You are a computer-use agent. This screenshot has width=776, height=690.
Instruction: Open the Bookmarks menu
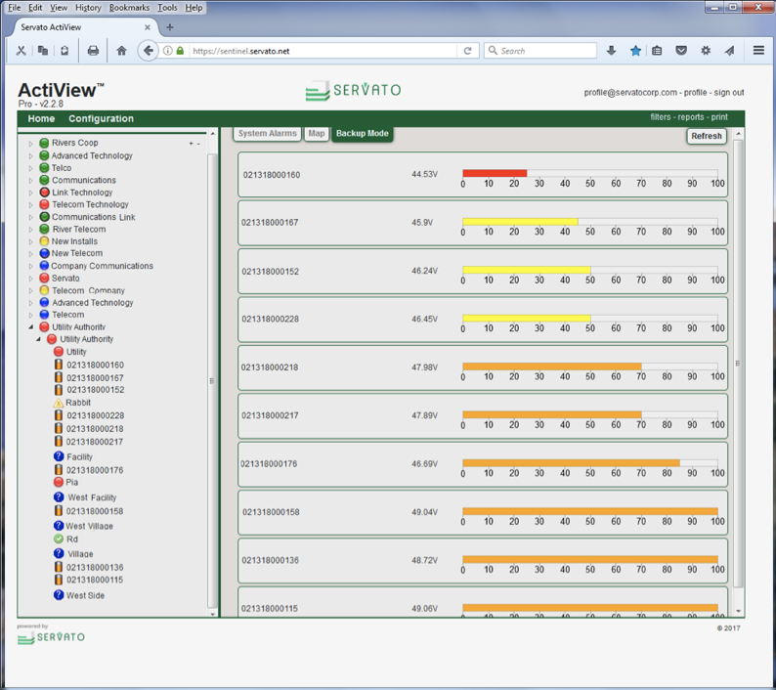[129, 8]
